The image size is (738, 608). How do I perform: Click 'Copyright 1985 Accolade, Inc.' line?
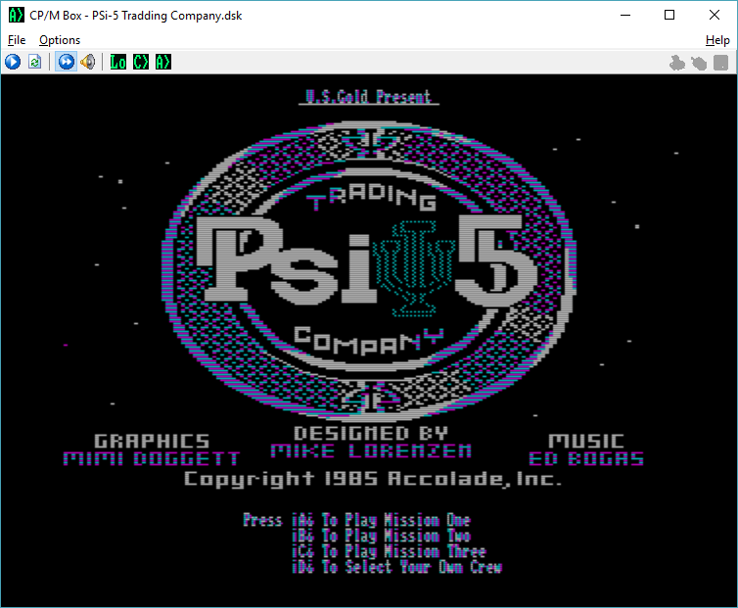point(372,480)
